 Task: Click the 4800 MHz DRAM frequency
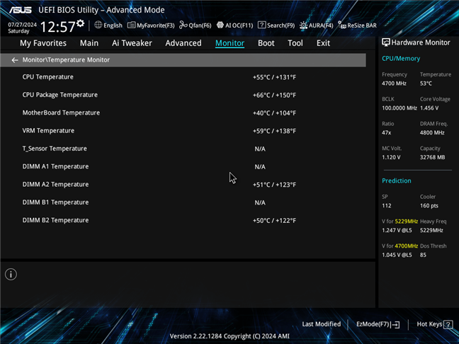(x=432, y=133)
